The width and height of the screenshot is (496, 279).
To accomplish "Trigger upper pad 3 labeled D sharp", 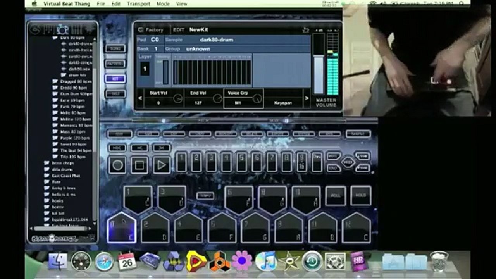I will (x=172, y=200).
